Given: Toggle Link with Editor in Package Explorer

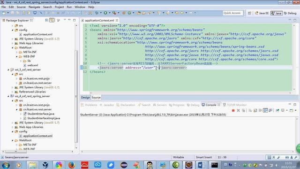Looking at the screenshot, I should 52,20.
